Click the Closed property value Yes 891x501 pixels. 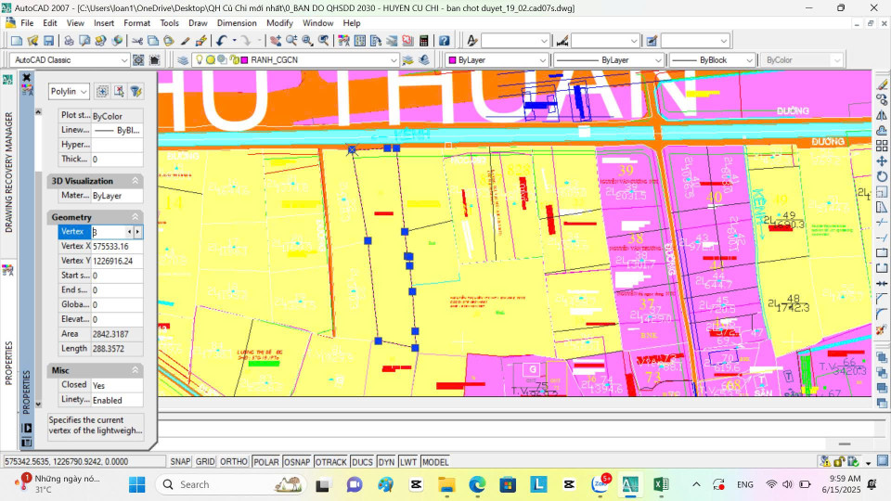pyautogui.click(x=117, y=385)
